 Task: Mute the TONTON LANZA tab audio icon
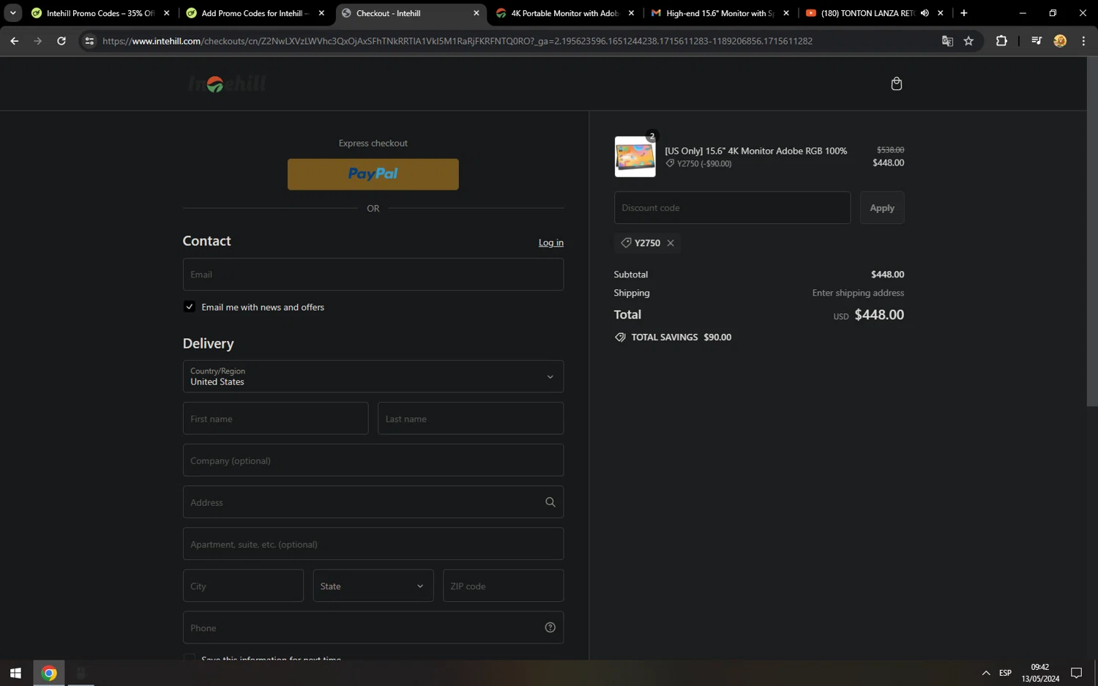tap(925, 13)
